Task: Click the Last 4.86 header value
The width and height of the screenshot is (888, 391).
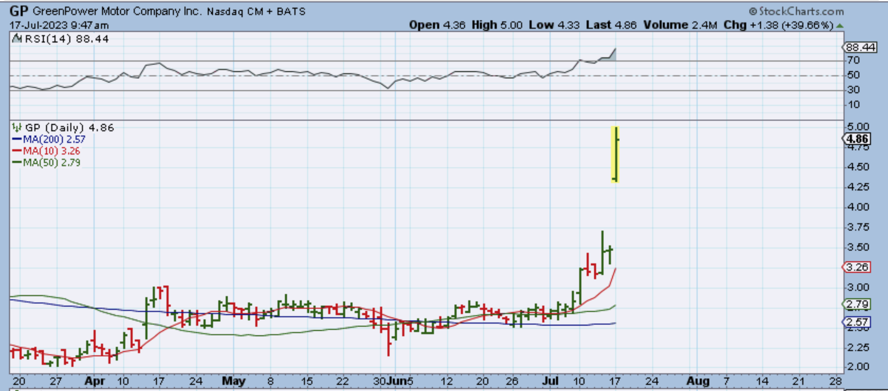Action: pos(611,25)
